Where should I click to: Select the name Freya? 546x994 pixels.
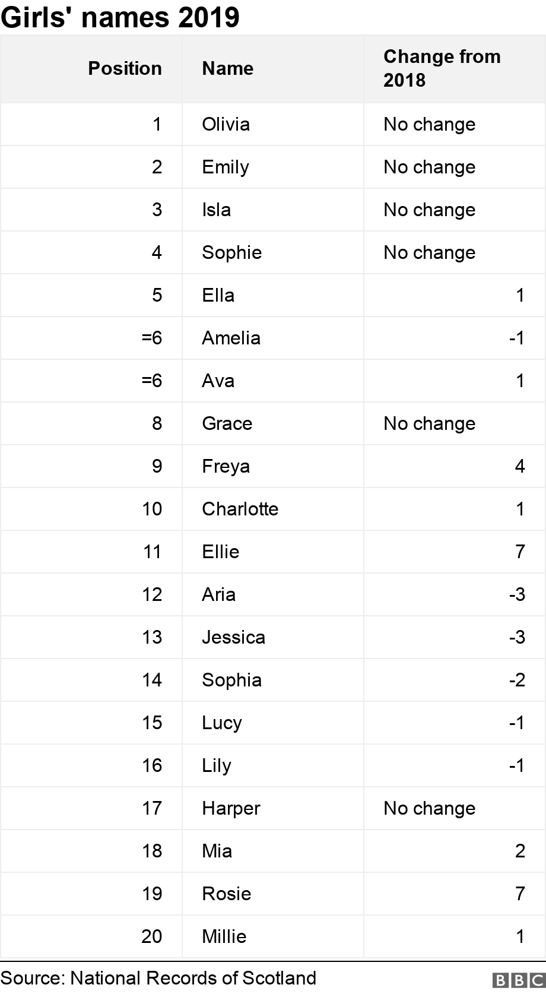(226, 466)
